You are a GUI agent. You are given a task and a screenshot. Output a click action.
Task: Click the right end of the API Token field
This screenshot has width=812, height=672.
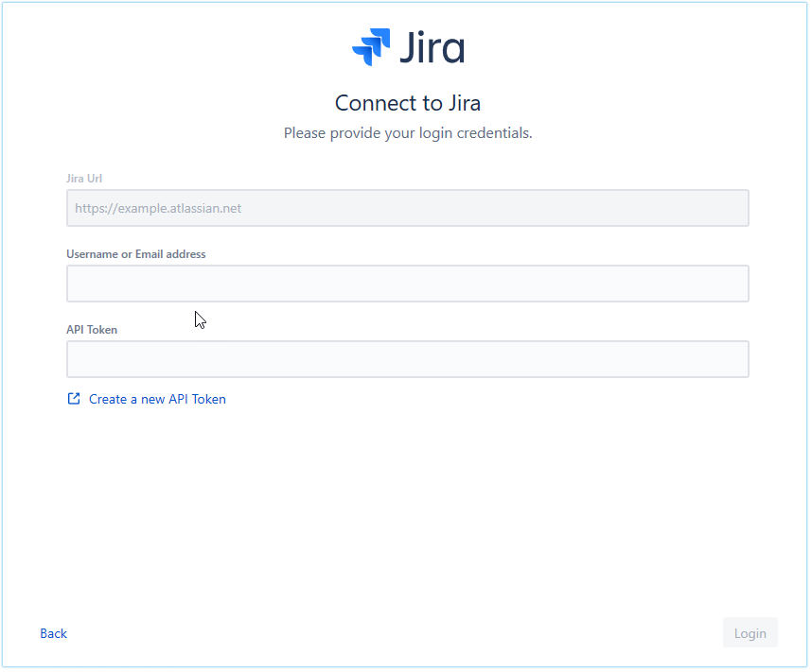click(x=729, y=359)
